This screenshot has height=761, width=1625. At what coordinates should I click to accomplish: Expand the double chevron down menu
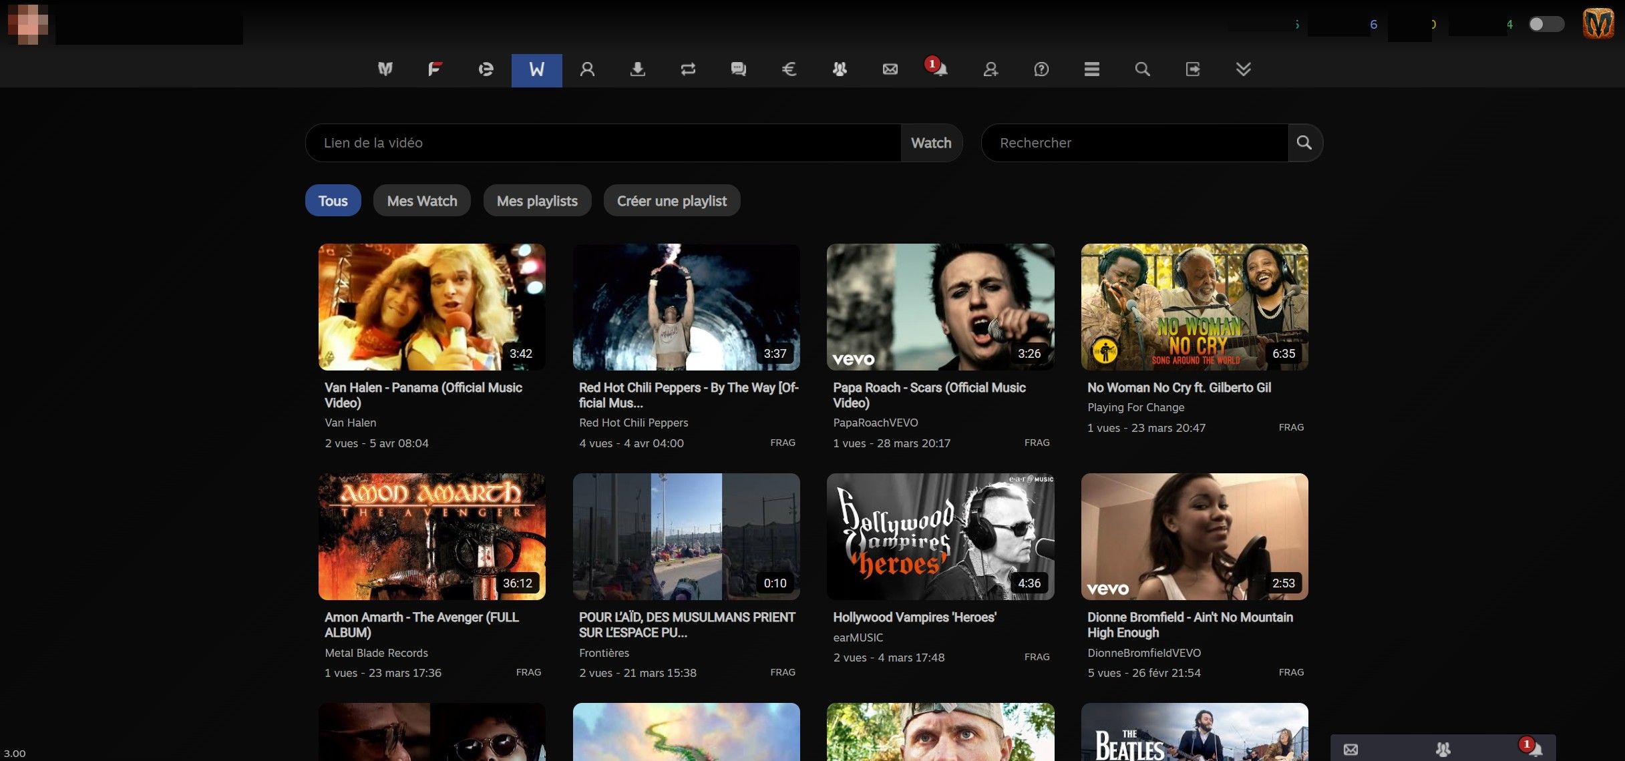(1243, 69)
